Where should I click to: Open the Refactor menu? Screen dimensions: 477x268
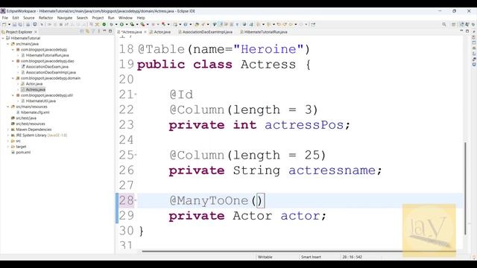pyautogui.click(x=46, y=18)
